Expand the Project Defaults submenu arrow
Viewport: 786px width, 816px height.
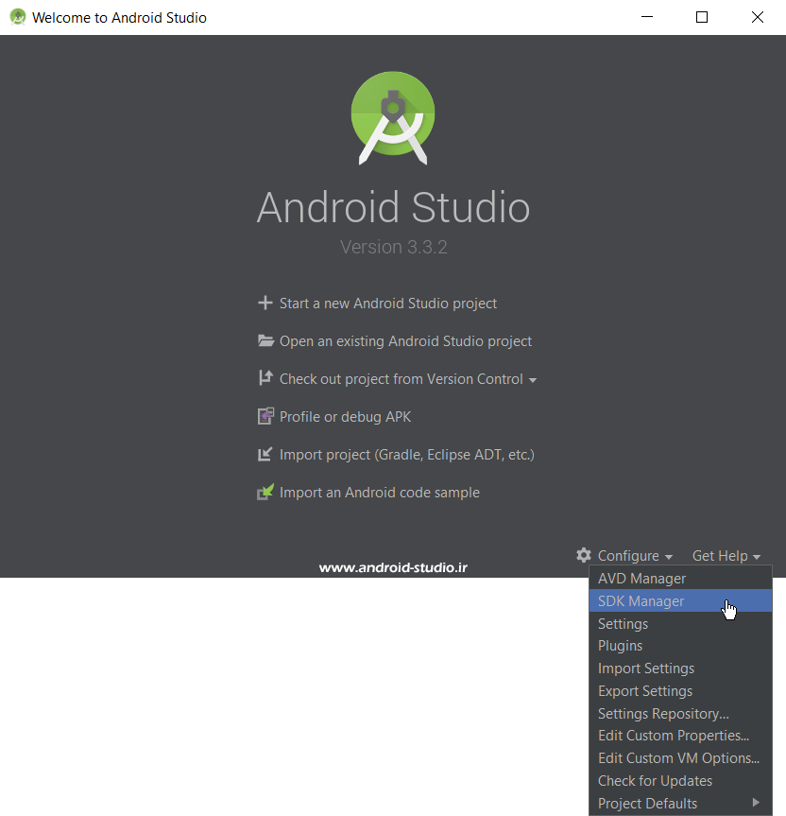(x=756, y=803)
